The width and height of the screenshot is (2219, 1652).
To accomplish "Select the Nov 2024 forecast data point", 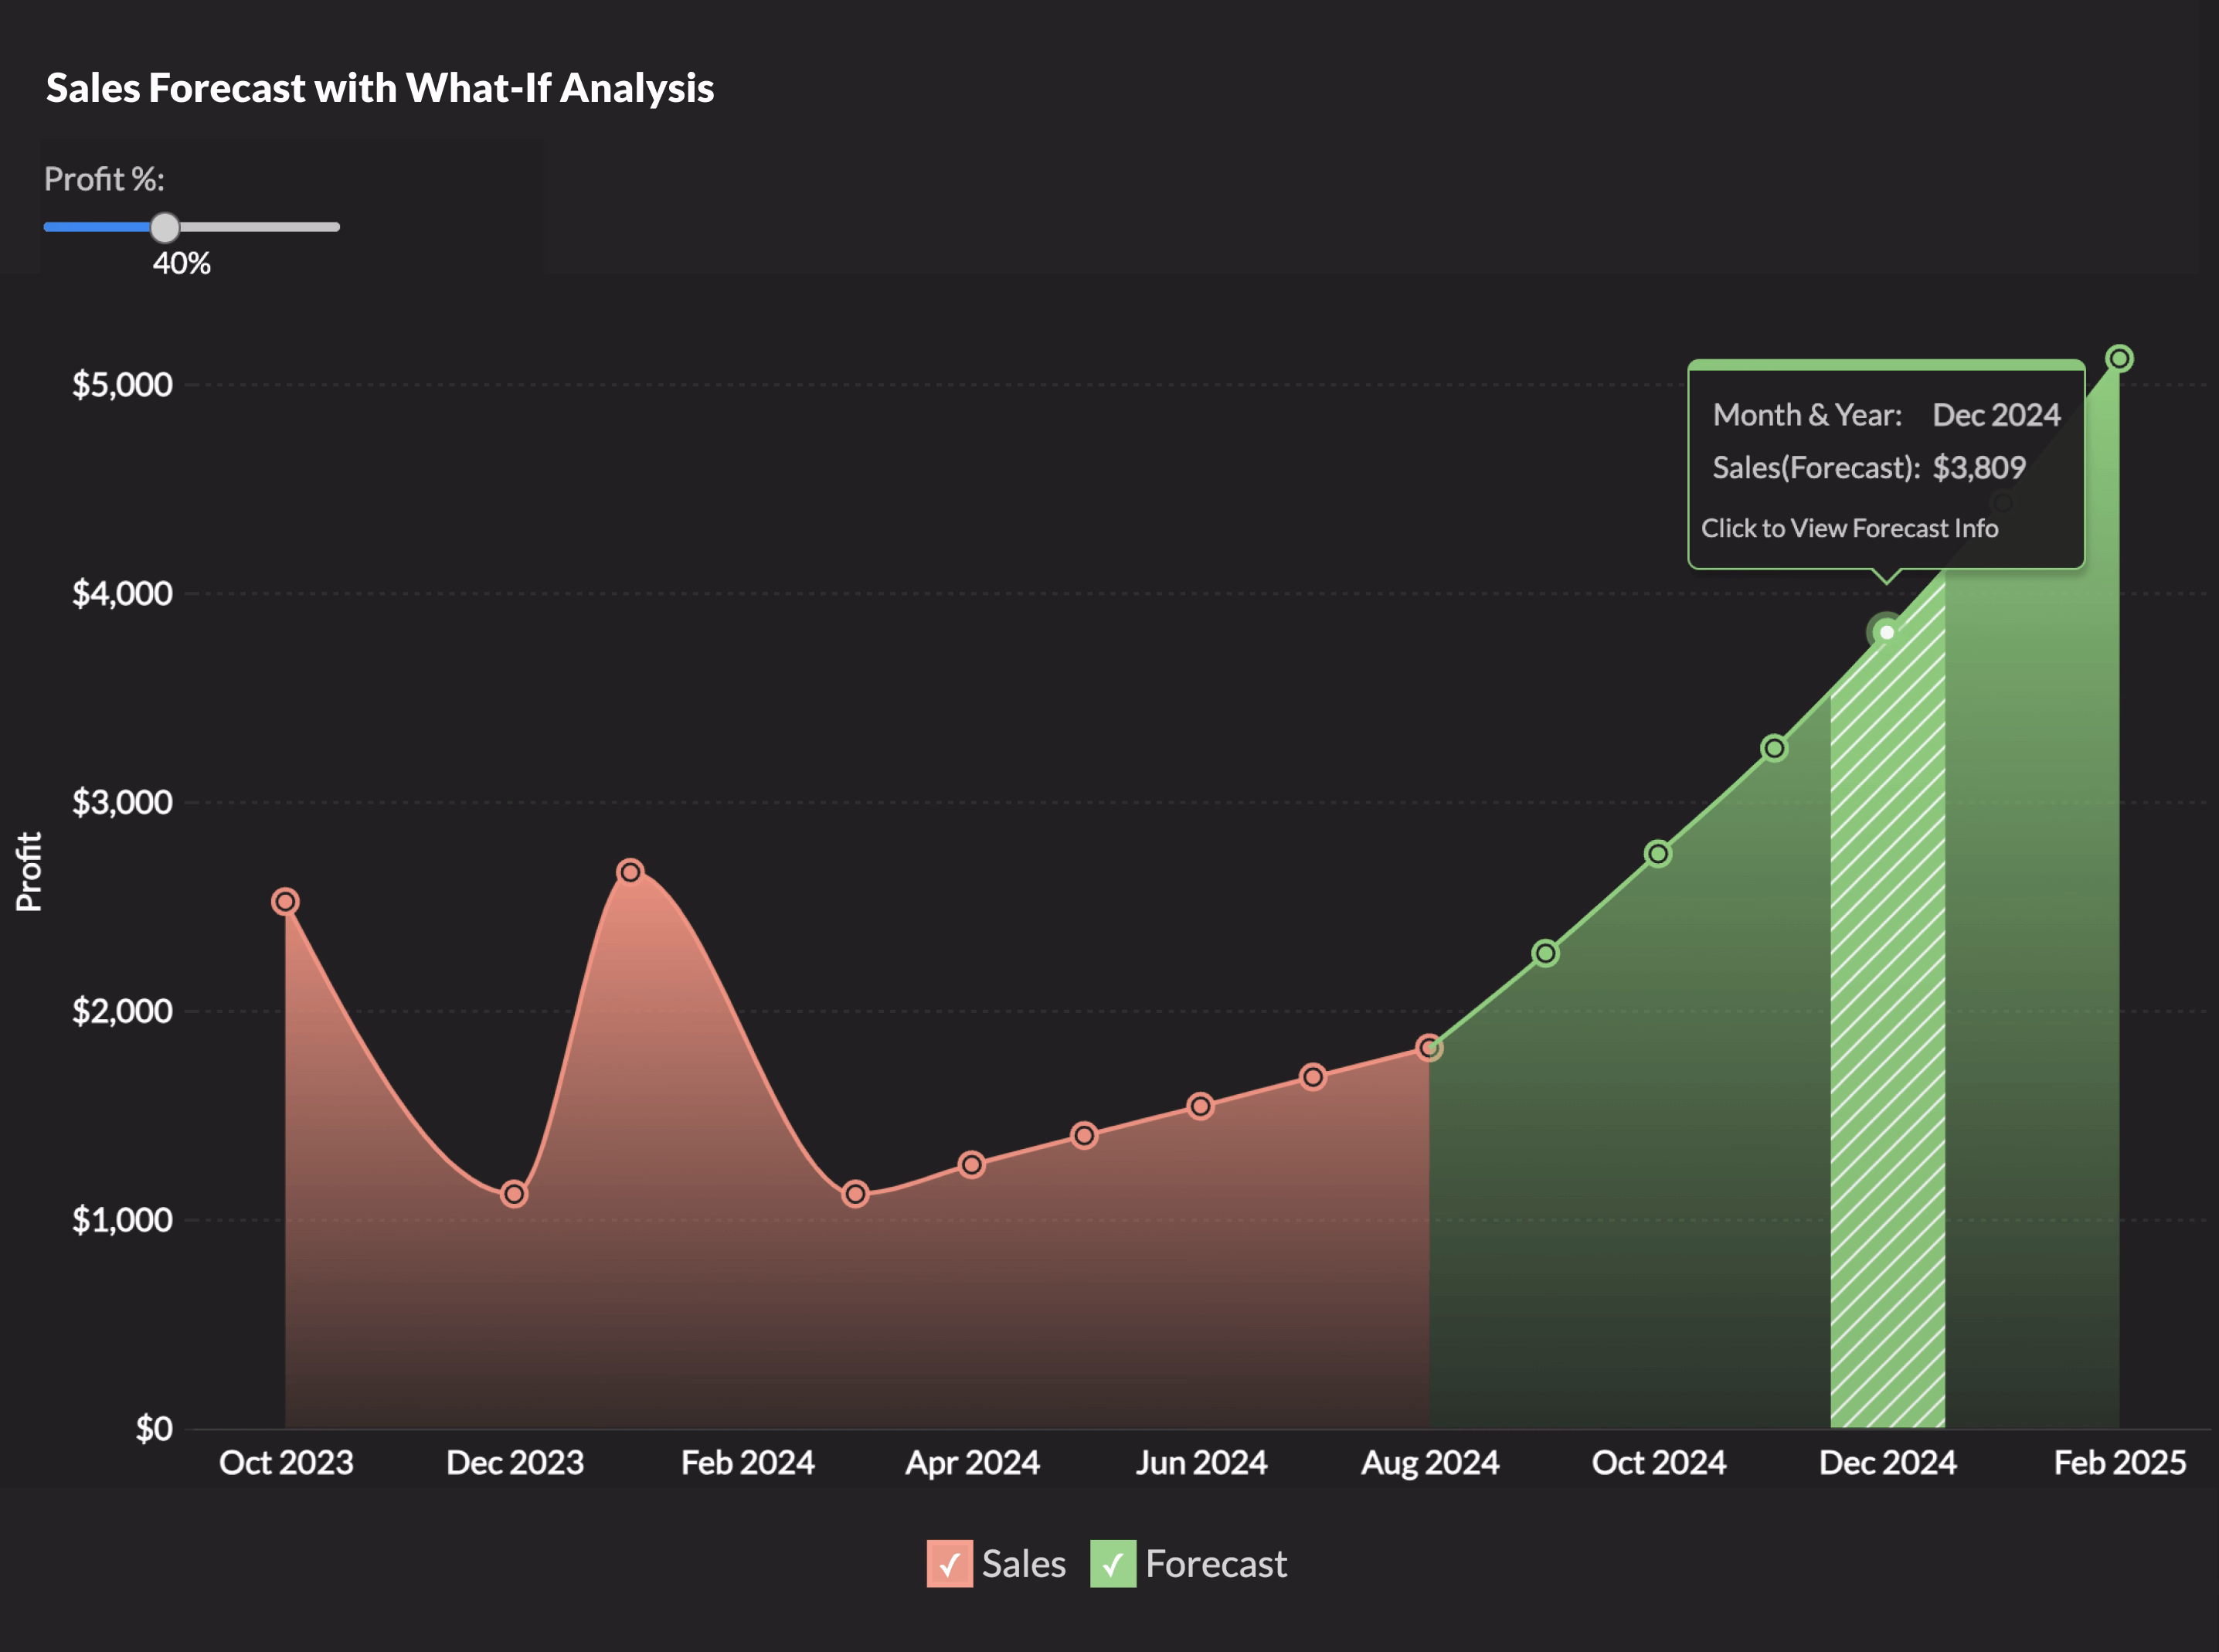I will click(x=1774, y=748).
